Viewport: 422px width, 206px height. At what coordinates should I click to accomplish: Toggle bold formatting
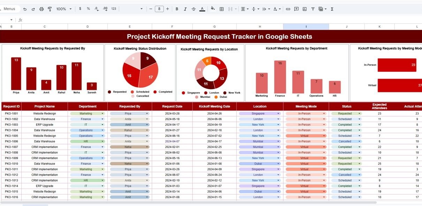pos(177,9)
